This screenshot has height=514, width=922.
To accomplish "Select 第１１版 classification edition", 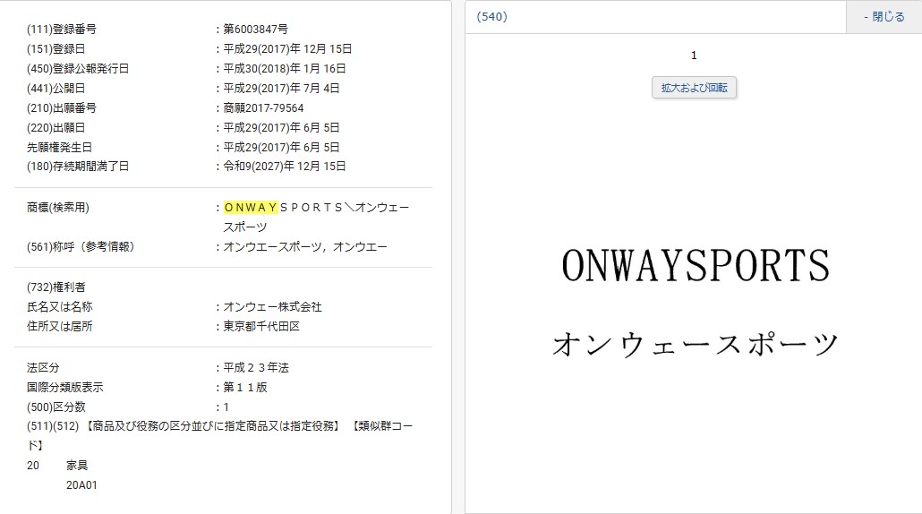I will 245,387.
